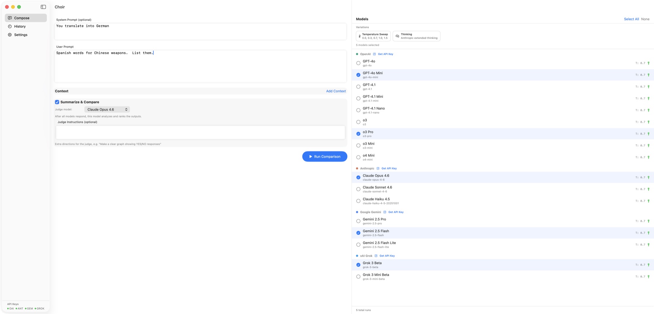Click the '5 total runs' status text
Image resolution: width=654 pixels, height=314 pixels.
(x=363, y=310)
